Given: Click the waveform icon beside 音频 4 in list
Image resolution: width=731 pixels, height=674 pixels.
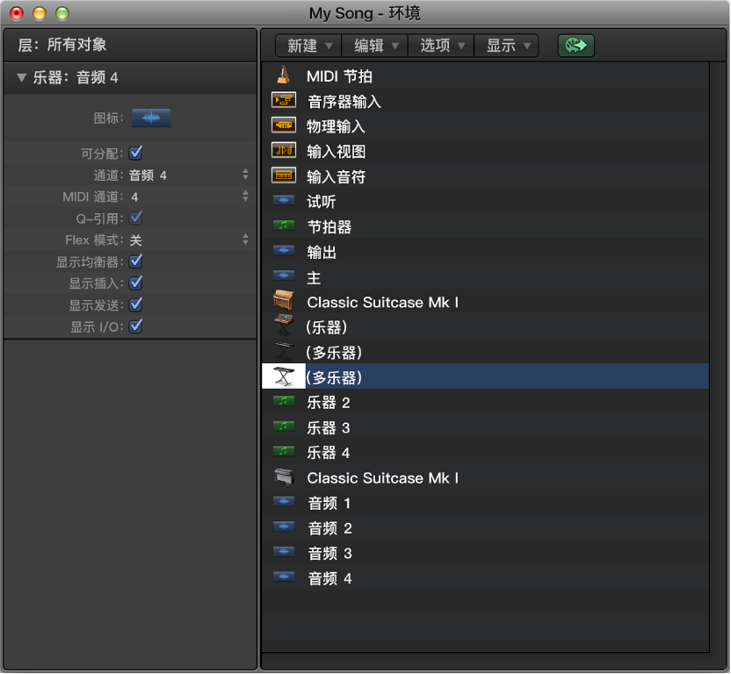Looking at the screenshot, I should click(x=284, y=577).
